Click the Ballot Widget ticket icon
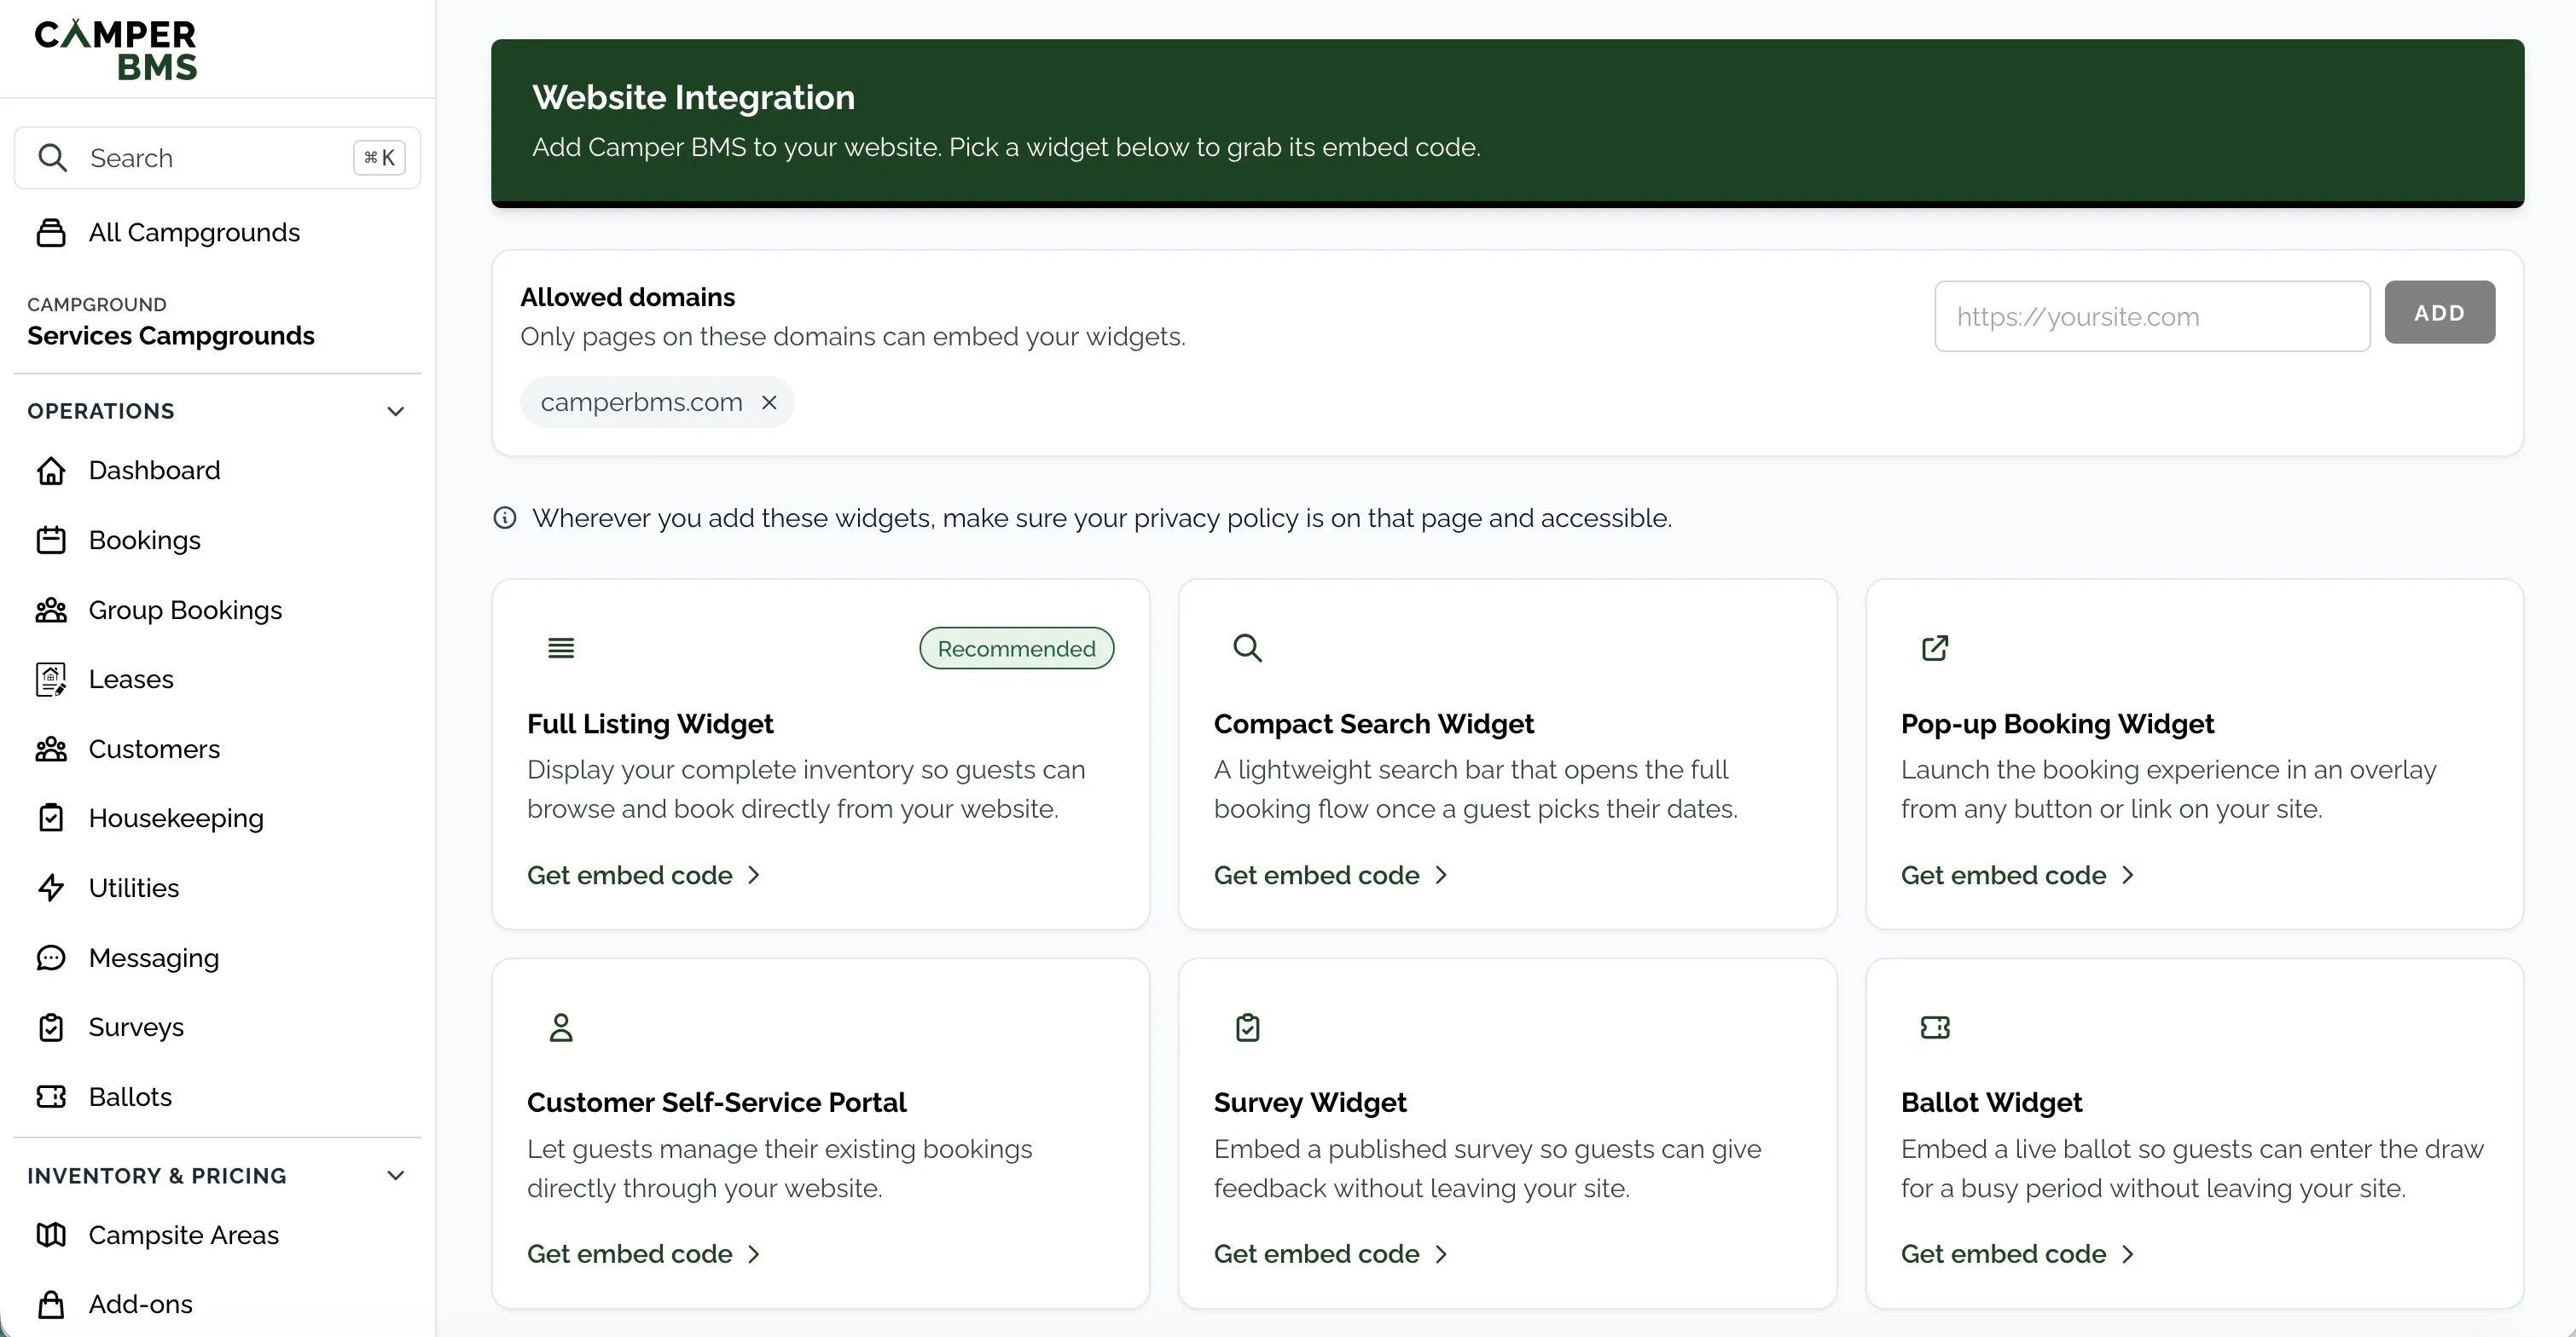The image size is (2576, 1337). pos(1935,1027)
